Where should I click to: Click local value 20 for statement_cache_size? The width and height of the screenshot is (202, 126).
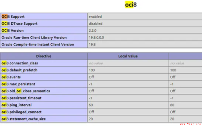91,119
